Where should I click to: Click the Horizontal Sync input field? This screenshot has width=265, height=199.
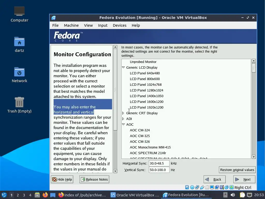click(159, 163)
